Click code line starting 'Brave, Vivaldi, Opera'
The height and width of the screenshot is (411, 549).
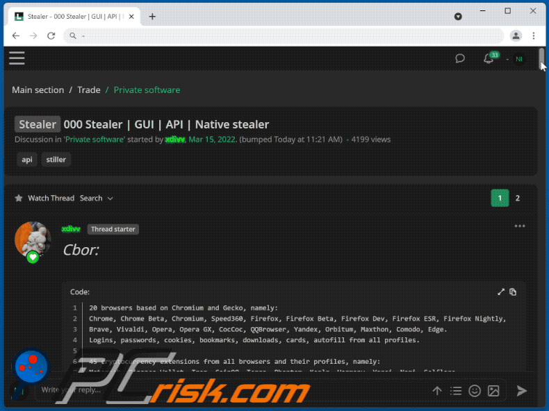[268, 329]
